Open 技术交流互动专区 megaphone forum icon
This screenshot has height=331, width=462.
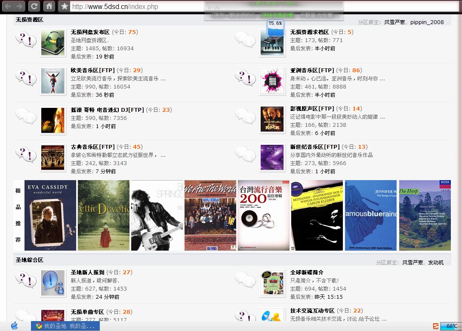pos(272,315)
